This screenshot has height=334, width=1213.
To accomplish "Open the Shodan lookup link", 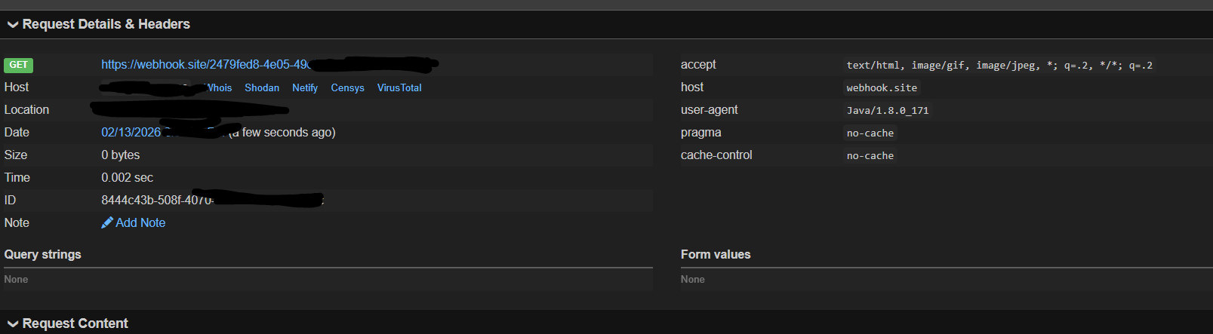I will tap(262, 87).
